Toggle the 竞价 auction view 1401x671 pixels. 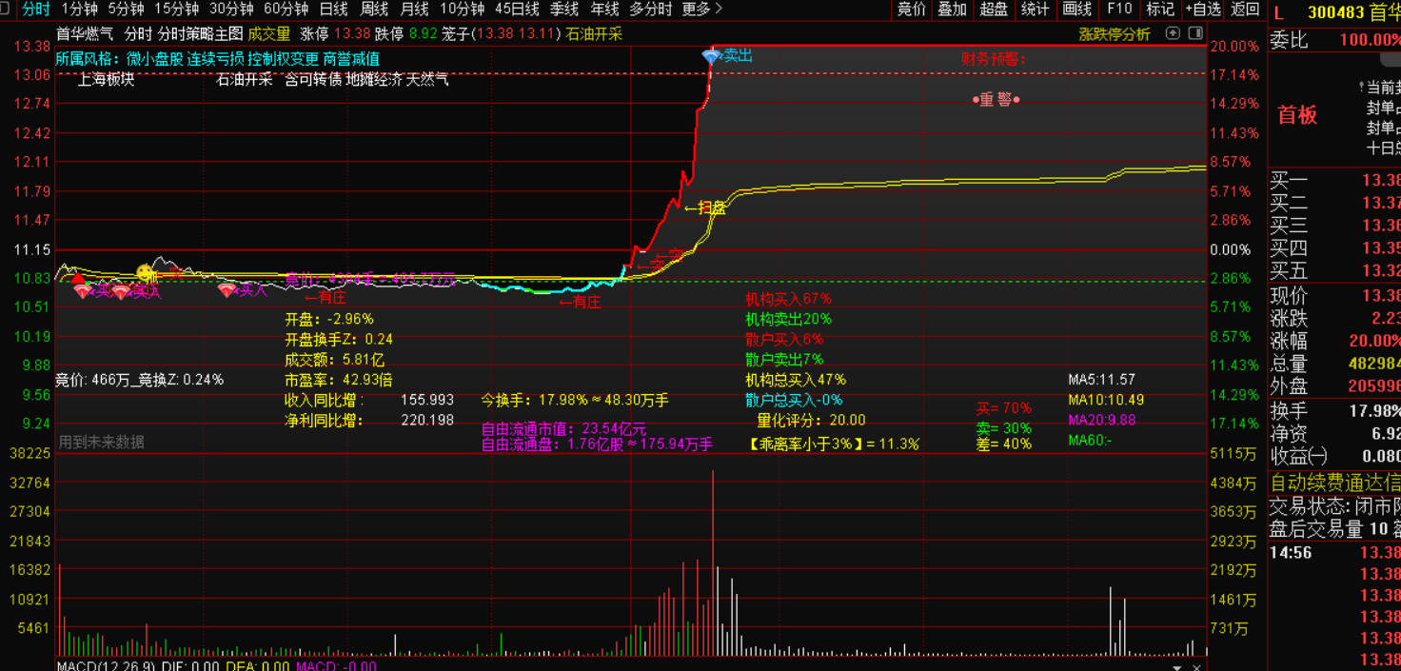pos(911,9)
